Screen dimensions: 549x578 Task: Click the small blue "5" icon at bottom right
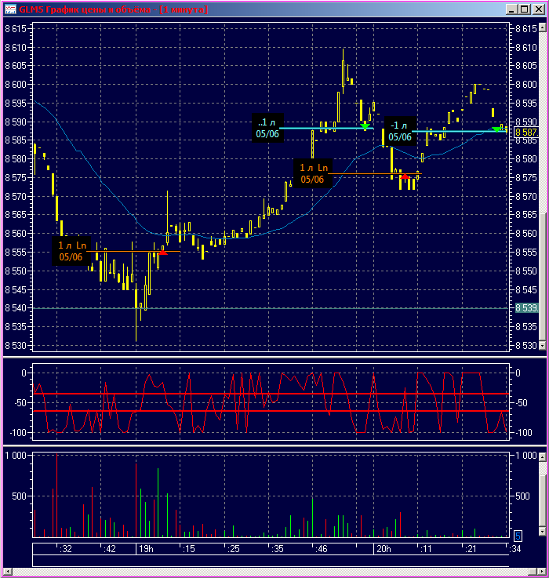518,536
